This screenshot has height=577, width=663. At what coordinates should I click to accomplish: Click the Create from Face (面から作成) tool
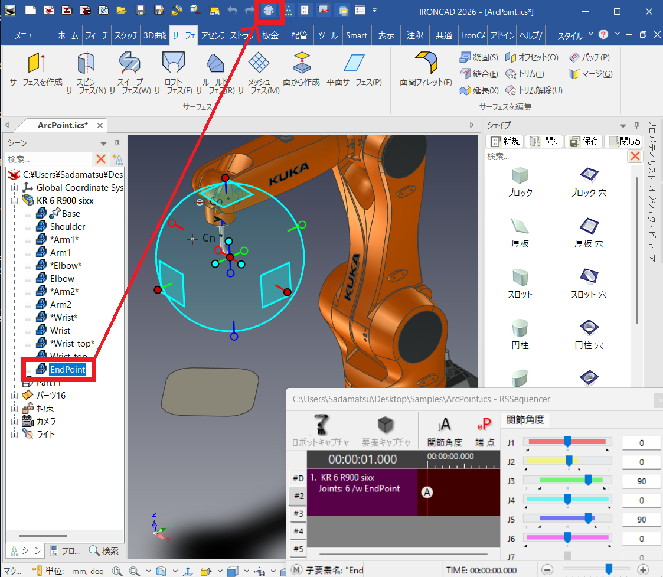click(302, 69)
